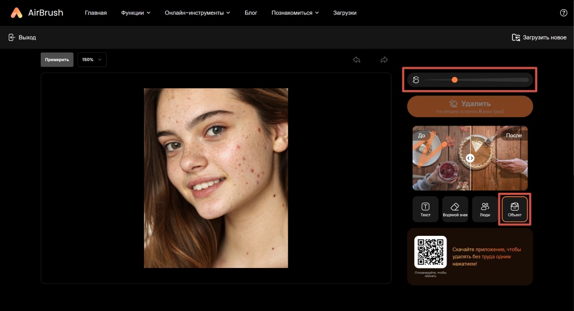The width and height of the screenshot is (574, 311).
Task: Select the Объект removal tool
Action: (x=514, y=209)
